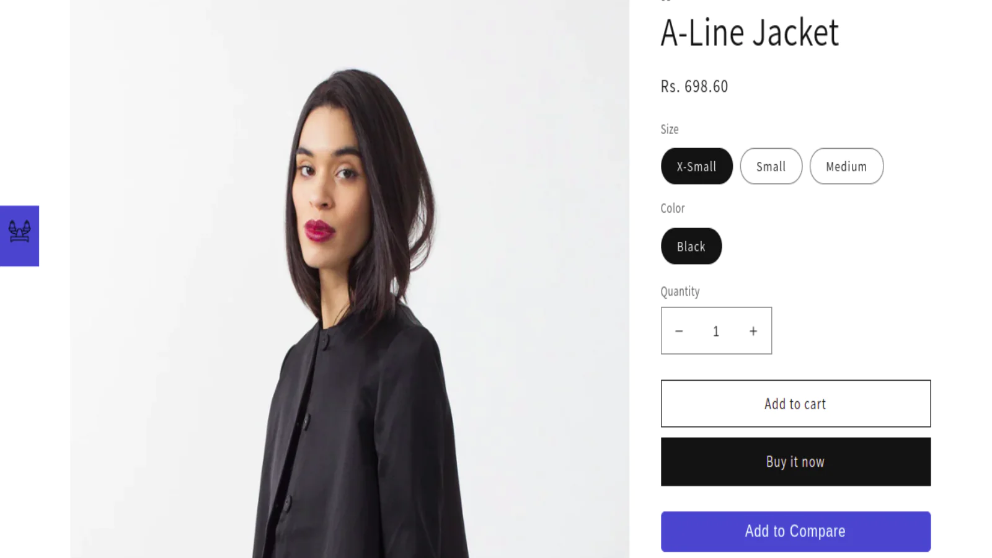Click the Color label text
Viewport: 992px width, 558px height.
(673, 208)
